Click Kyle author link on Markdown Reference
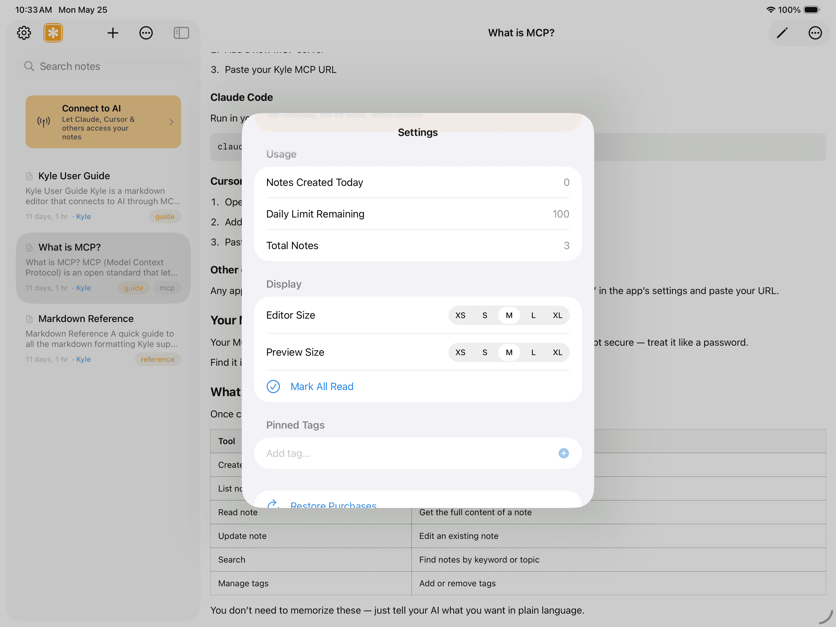The width and height of the screenshot is (836, 627). (x=83, y=359)
